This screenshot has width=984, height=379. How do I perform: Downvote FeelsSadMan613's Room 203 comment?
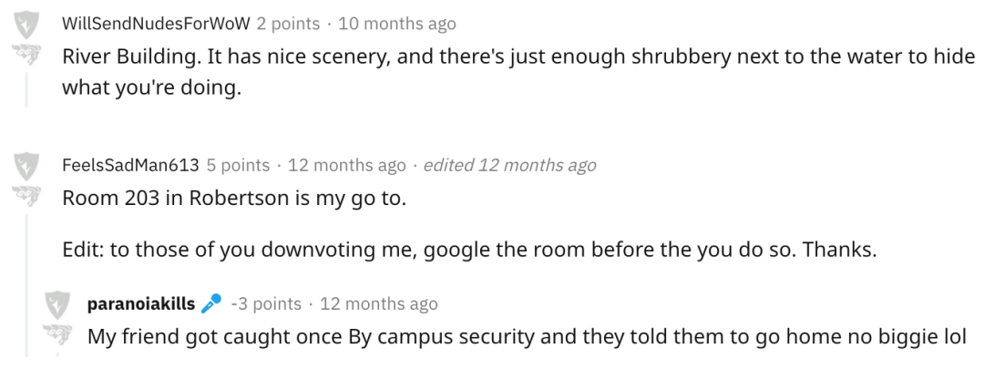pos(26,195)
